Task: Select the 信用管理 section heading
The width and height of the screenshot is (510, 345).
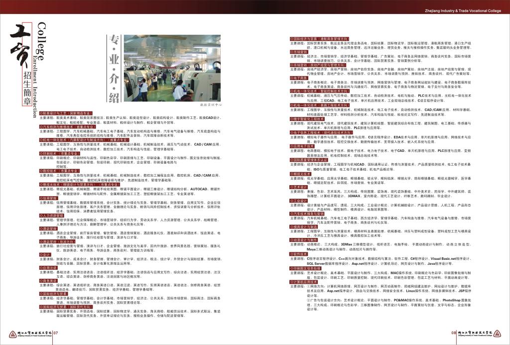Action: pyautogui.click(x=49, y=198)
